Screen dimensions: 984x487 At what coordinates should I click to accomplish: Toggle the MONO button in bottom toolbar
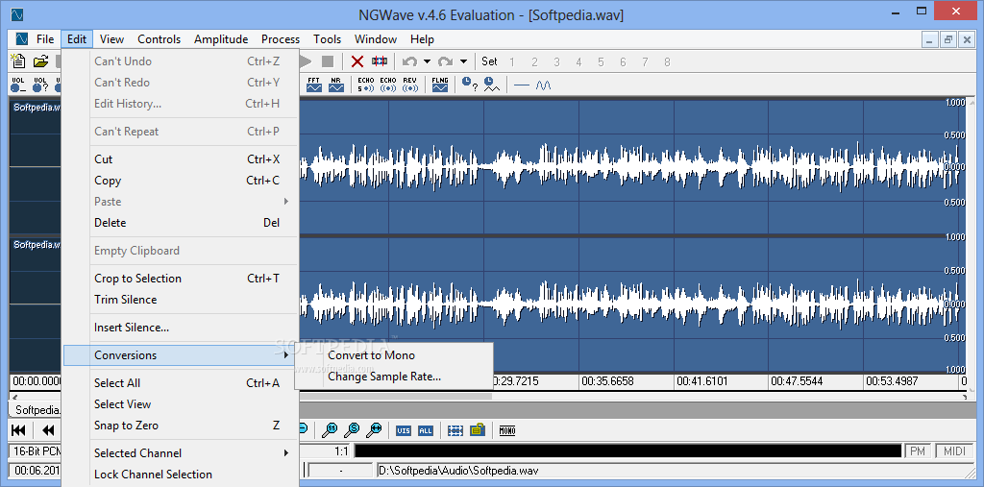click(507, 430)
